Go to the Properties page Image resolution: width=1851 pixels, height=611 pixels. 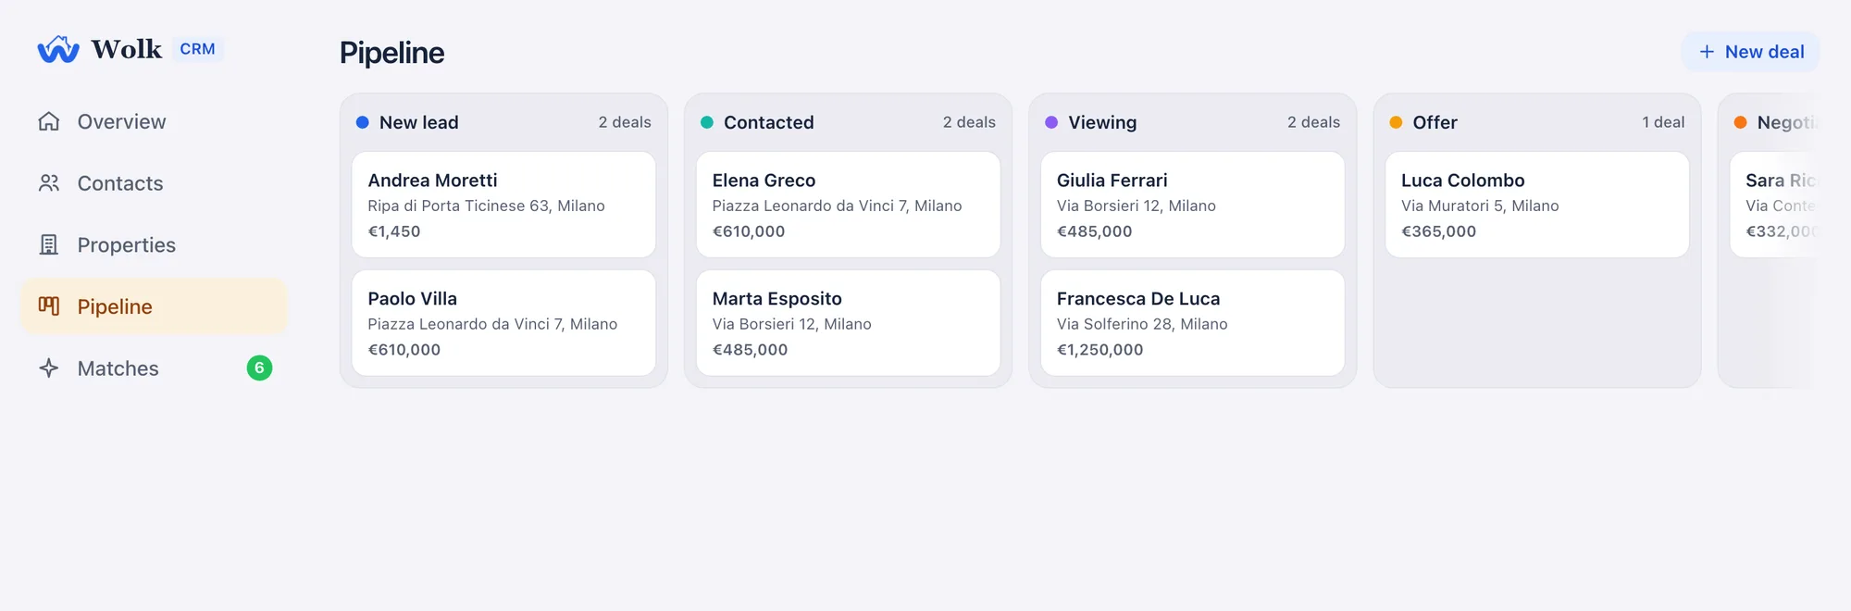(154, 244)
